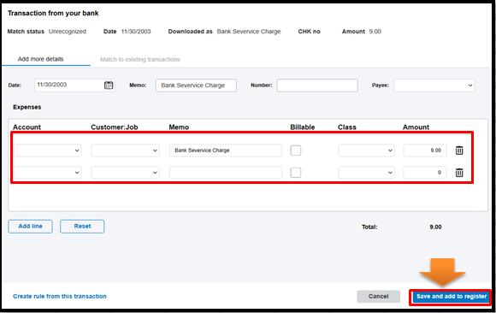
Task: Cancel the transaction dialog
Action: 378,297
